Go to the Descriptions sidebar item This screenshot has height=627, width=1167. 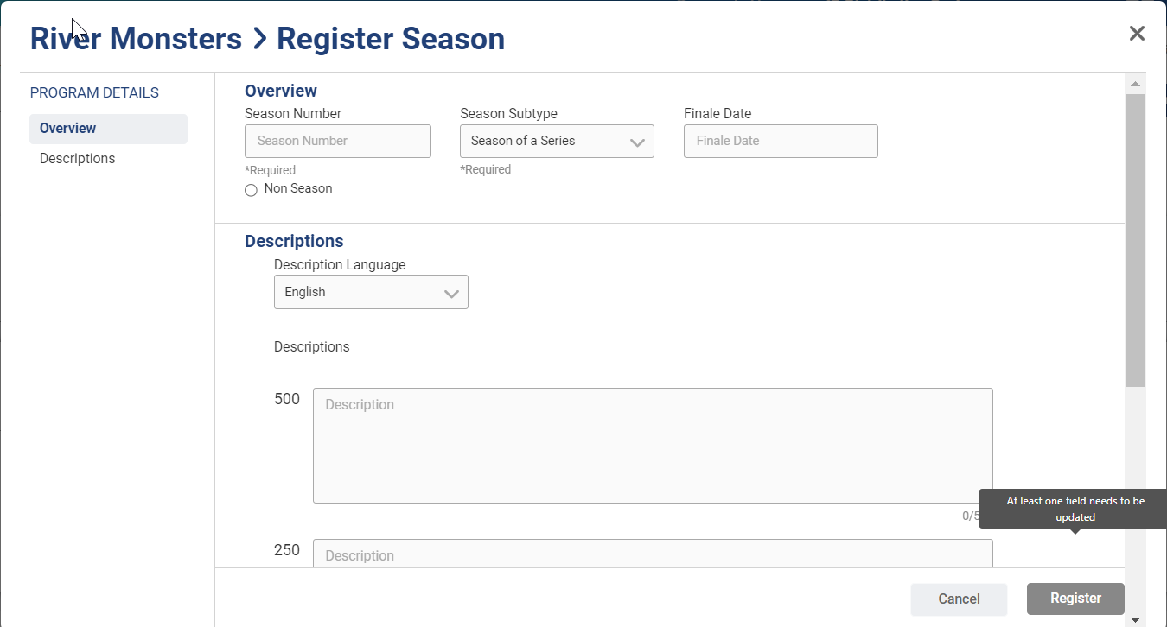(78, 159)
